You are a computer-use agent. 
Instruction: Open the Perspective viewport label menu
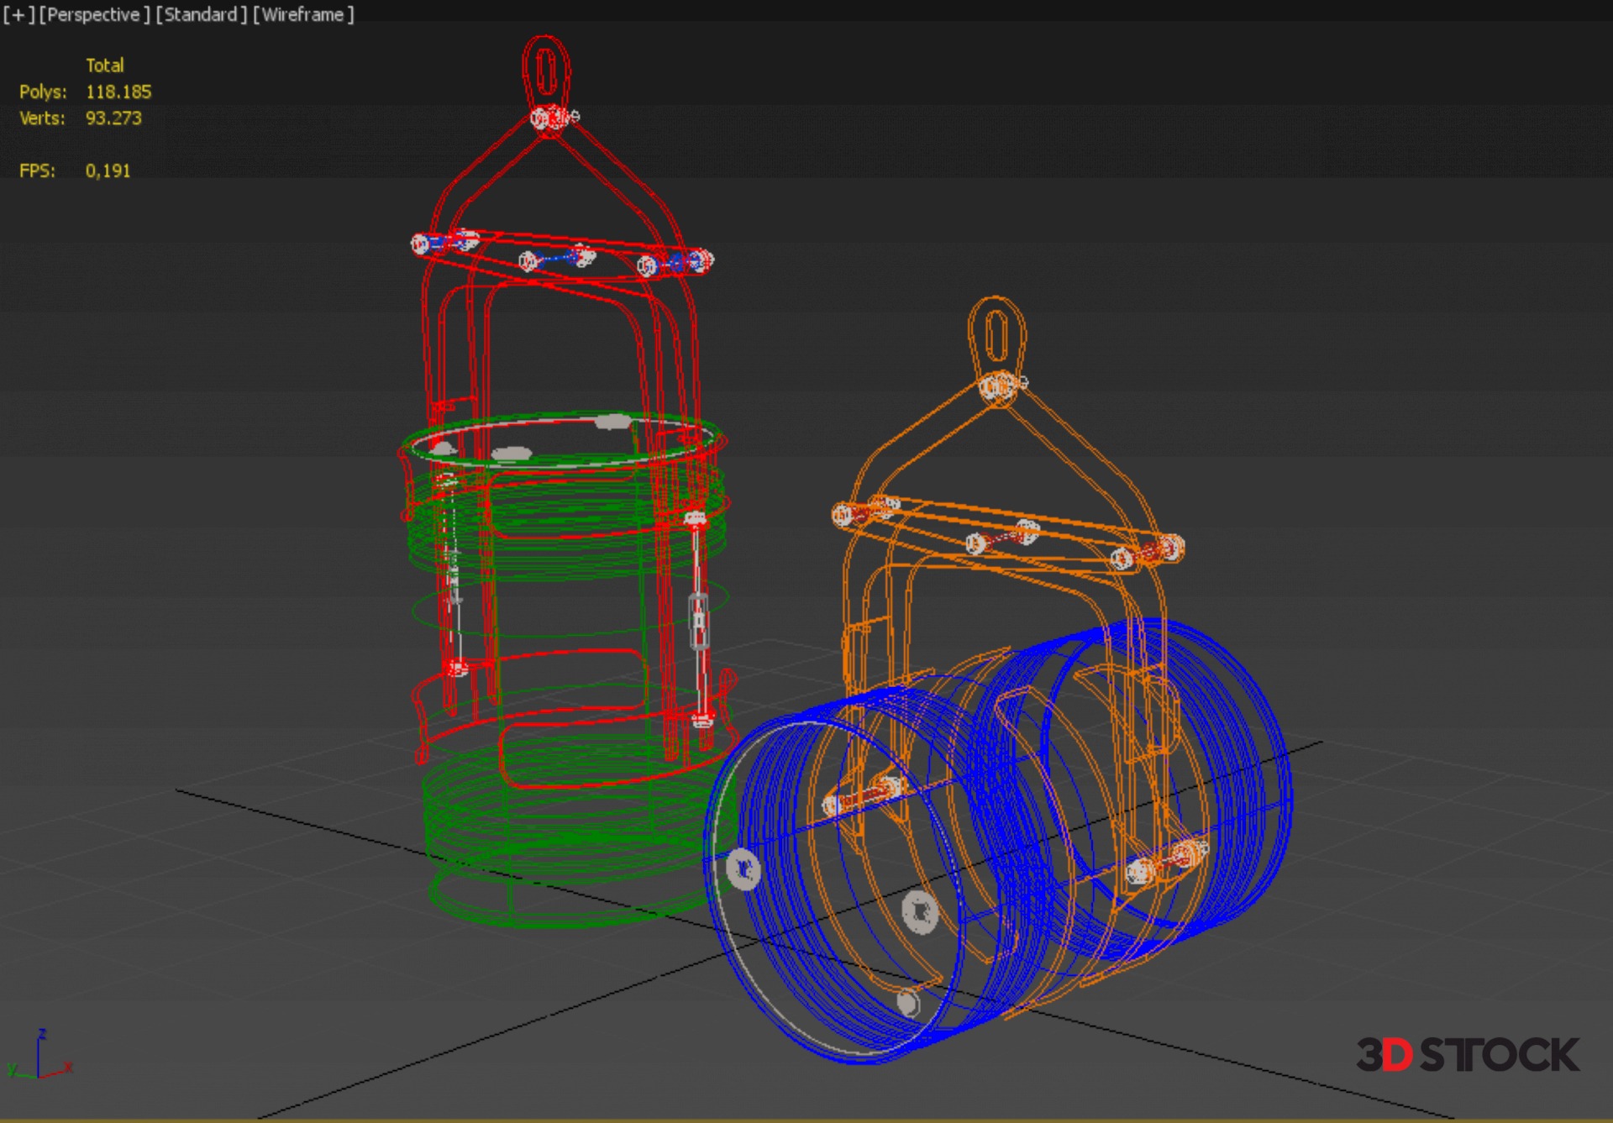tap(94, 14)
